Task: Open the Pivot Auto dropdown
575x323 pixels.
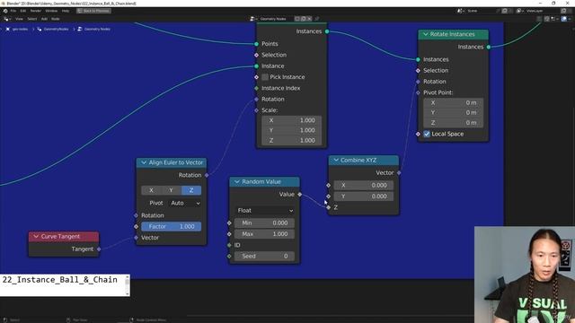Action: coord(185,203)
